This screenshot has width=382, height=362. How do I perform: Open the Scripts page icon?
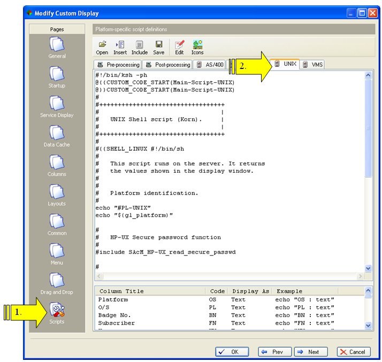57,311
